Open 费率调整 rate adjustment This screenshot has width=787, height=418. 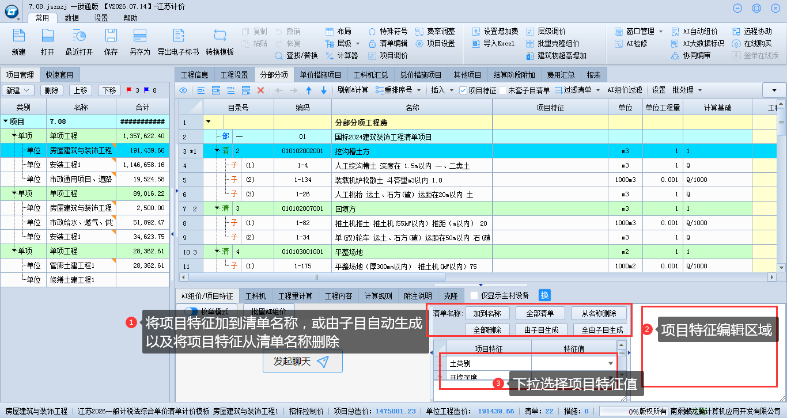tap(435, 31)
